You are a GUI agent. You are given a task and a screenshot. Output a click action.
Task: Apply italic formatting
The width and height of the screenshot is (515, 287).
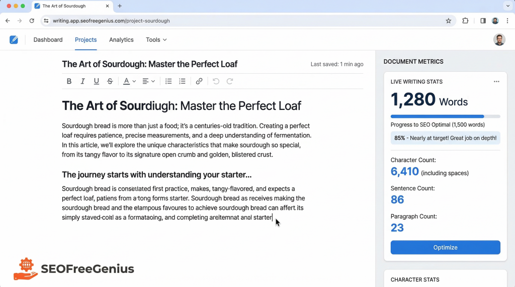(x=83, y=81)
